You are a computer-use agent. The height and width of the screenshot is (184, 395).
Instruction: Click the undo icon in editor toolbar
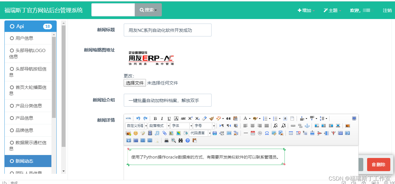click(x=138, y=118)
